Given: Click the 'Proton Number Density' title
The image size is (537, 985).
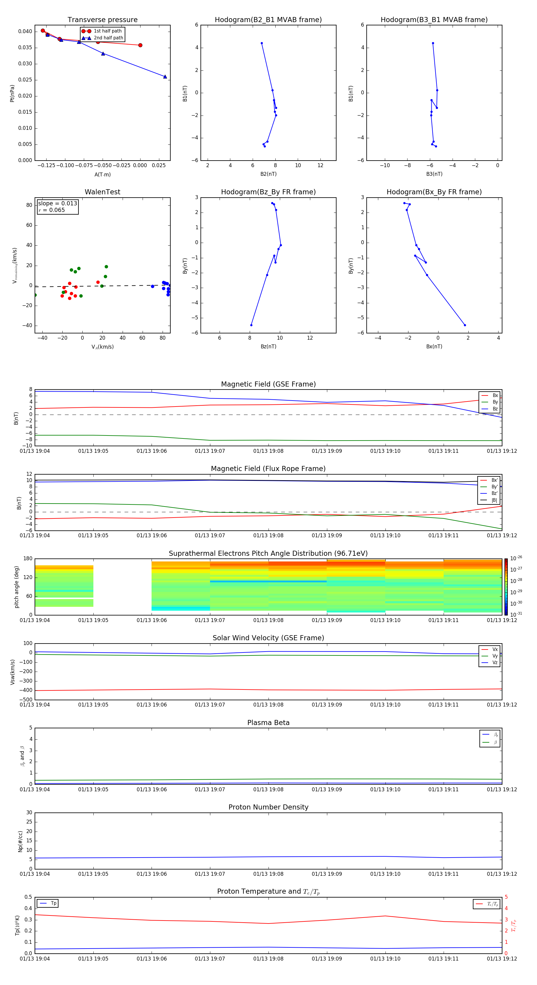Looking at the screenshot, I should point(268,807).
